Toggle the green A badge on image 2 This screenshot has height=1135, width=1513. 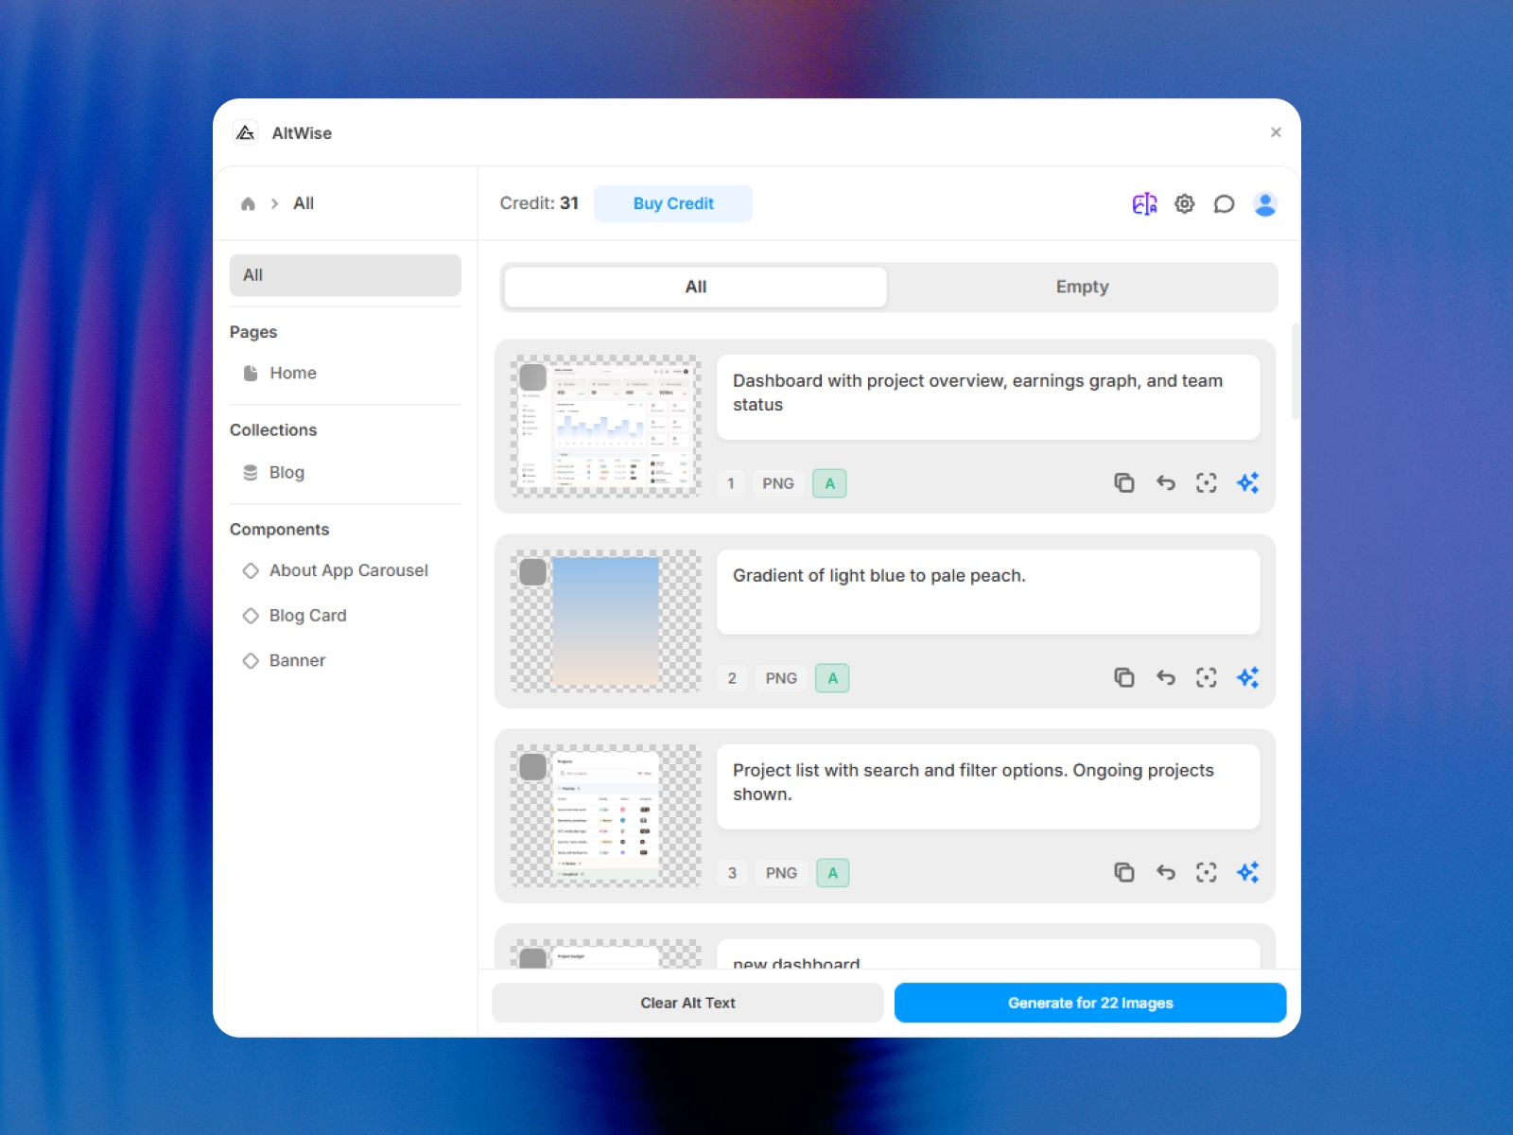(x=831, y=678)
